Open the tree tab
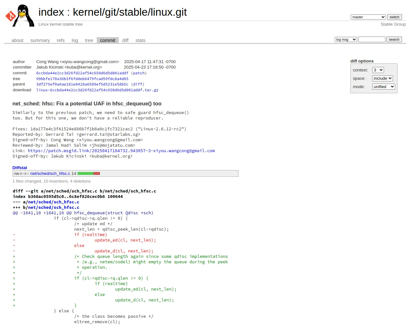Viewport: 410px width, 328px height. [89, 40]
